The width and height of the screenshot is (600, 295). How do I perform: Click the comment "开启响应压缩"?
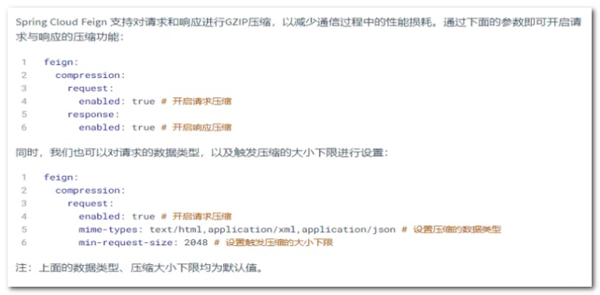[202, 127]
